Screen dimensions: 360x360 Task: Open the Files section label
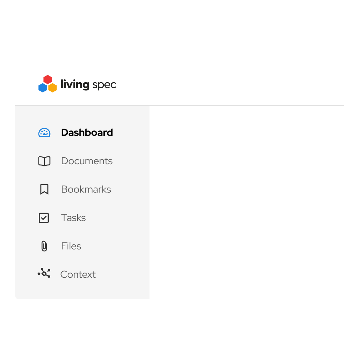click(x=71, y=246)
